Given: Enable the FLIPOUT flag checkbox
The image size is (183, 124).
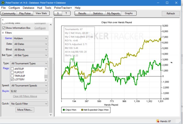Looking at the screenshot, I should pyautogui.click(x=12, y=72).
